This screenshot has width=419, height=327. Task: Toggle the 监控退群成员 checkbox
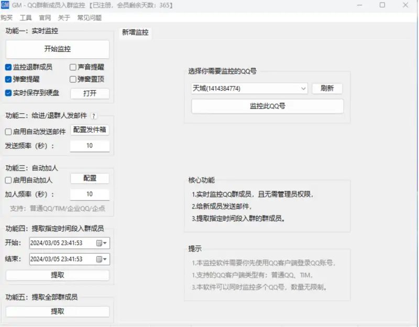(8, 67)
